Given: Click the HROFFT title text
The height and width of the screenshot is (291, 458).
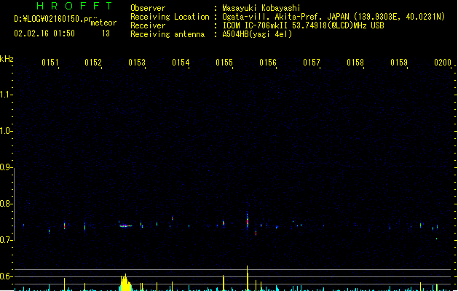Looking at the screenshot, I should pos(75,6).
